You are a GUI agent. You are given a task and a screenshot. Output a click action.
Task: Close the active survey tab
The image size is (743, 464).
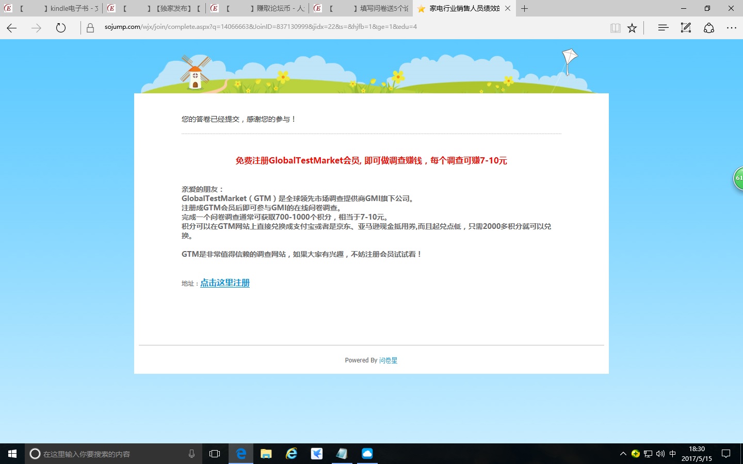coord(508,8)
